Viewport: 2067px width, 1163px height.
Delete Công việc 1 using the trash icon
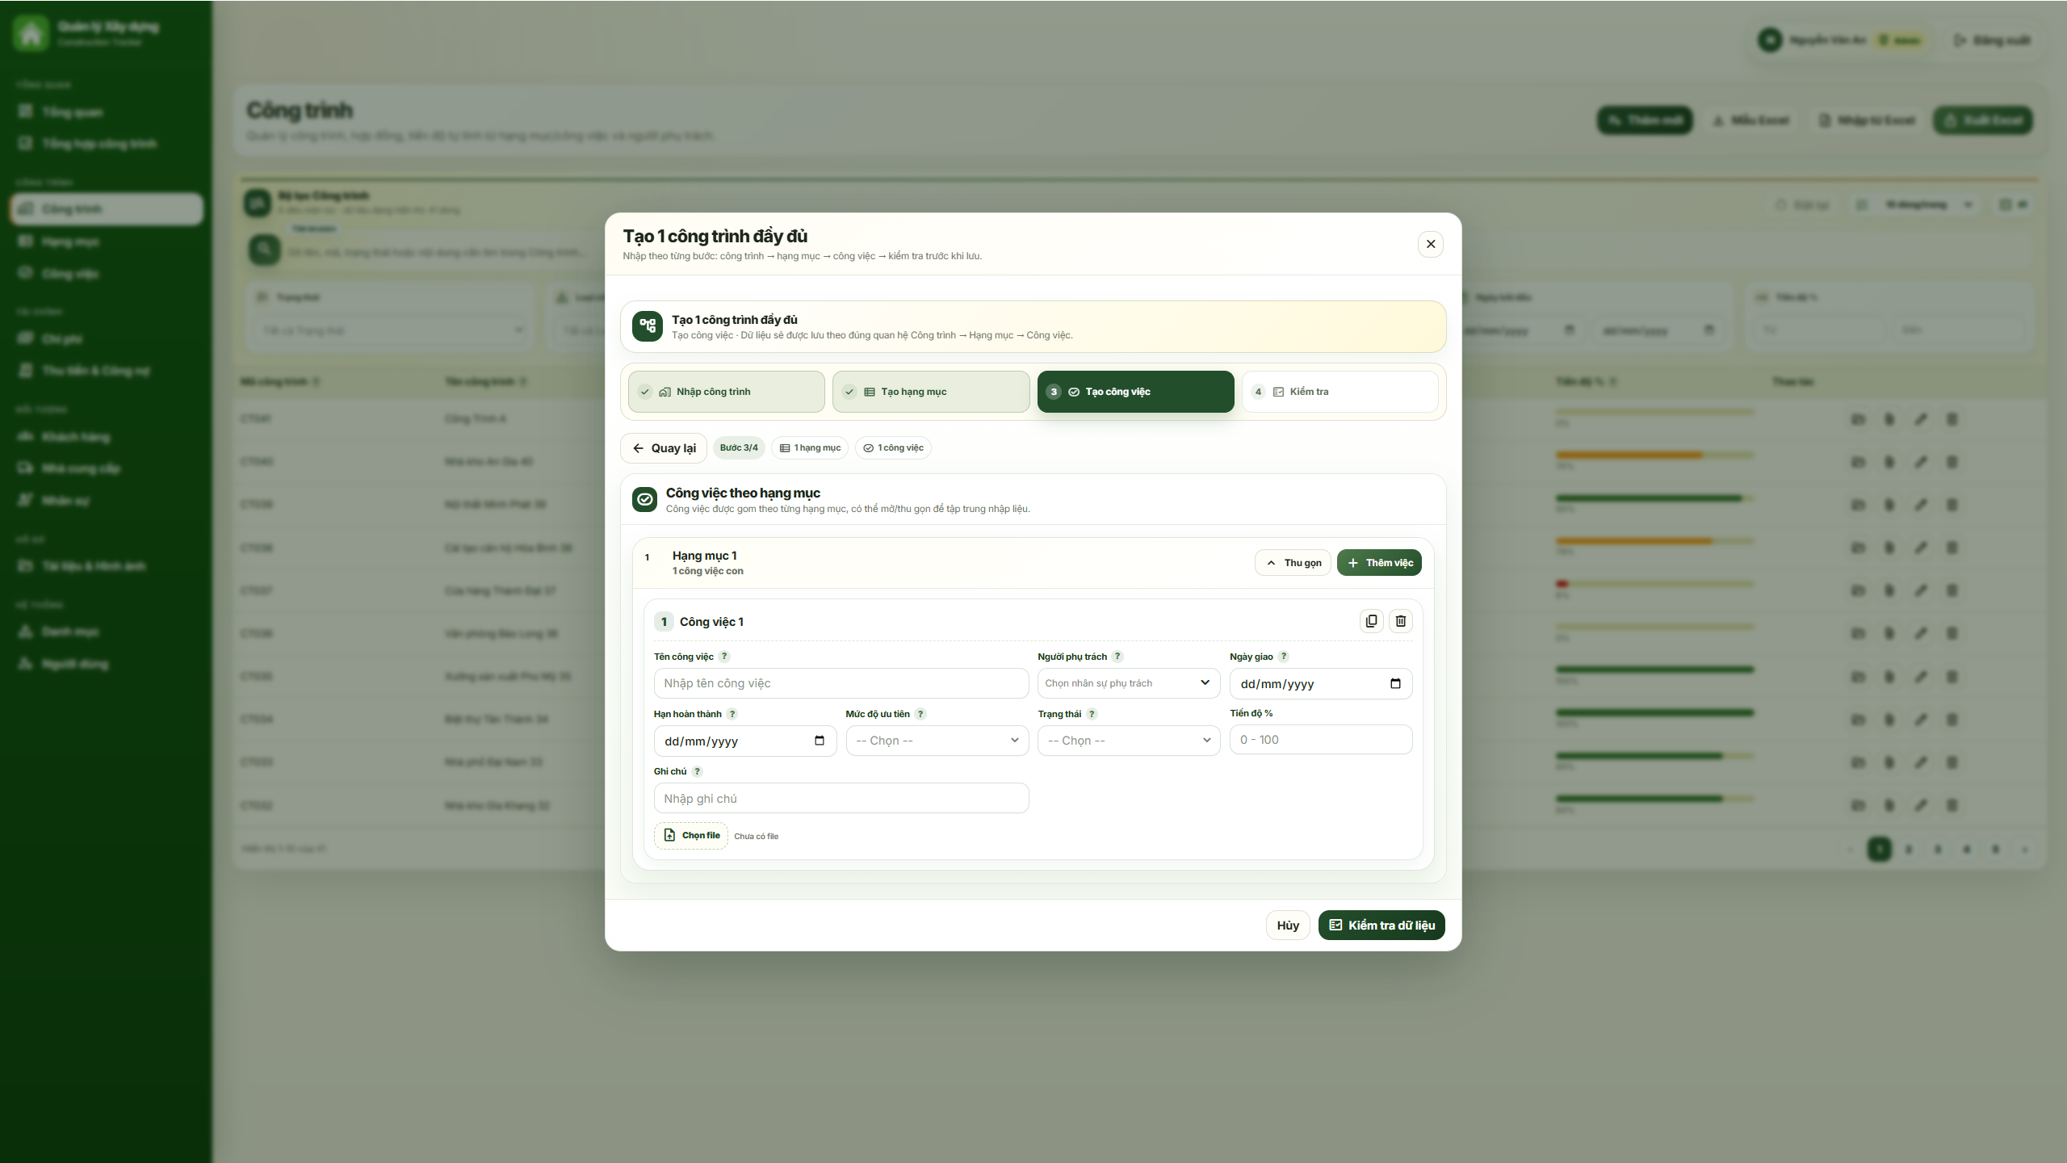(1401, 621)
